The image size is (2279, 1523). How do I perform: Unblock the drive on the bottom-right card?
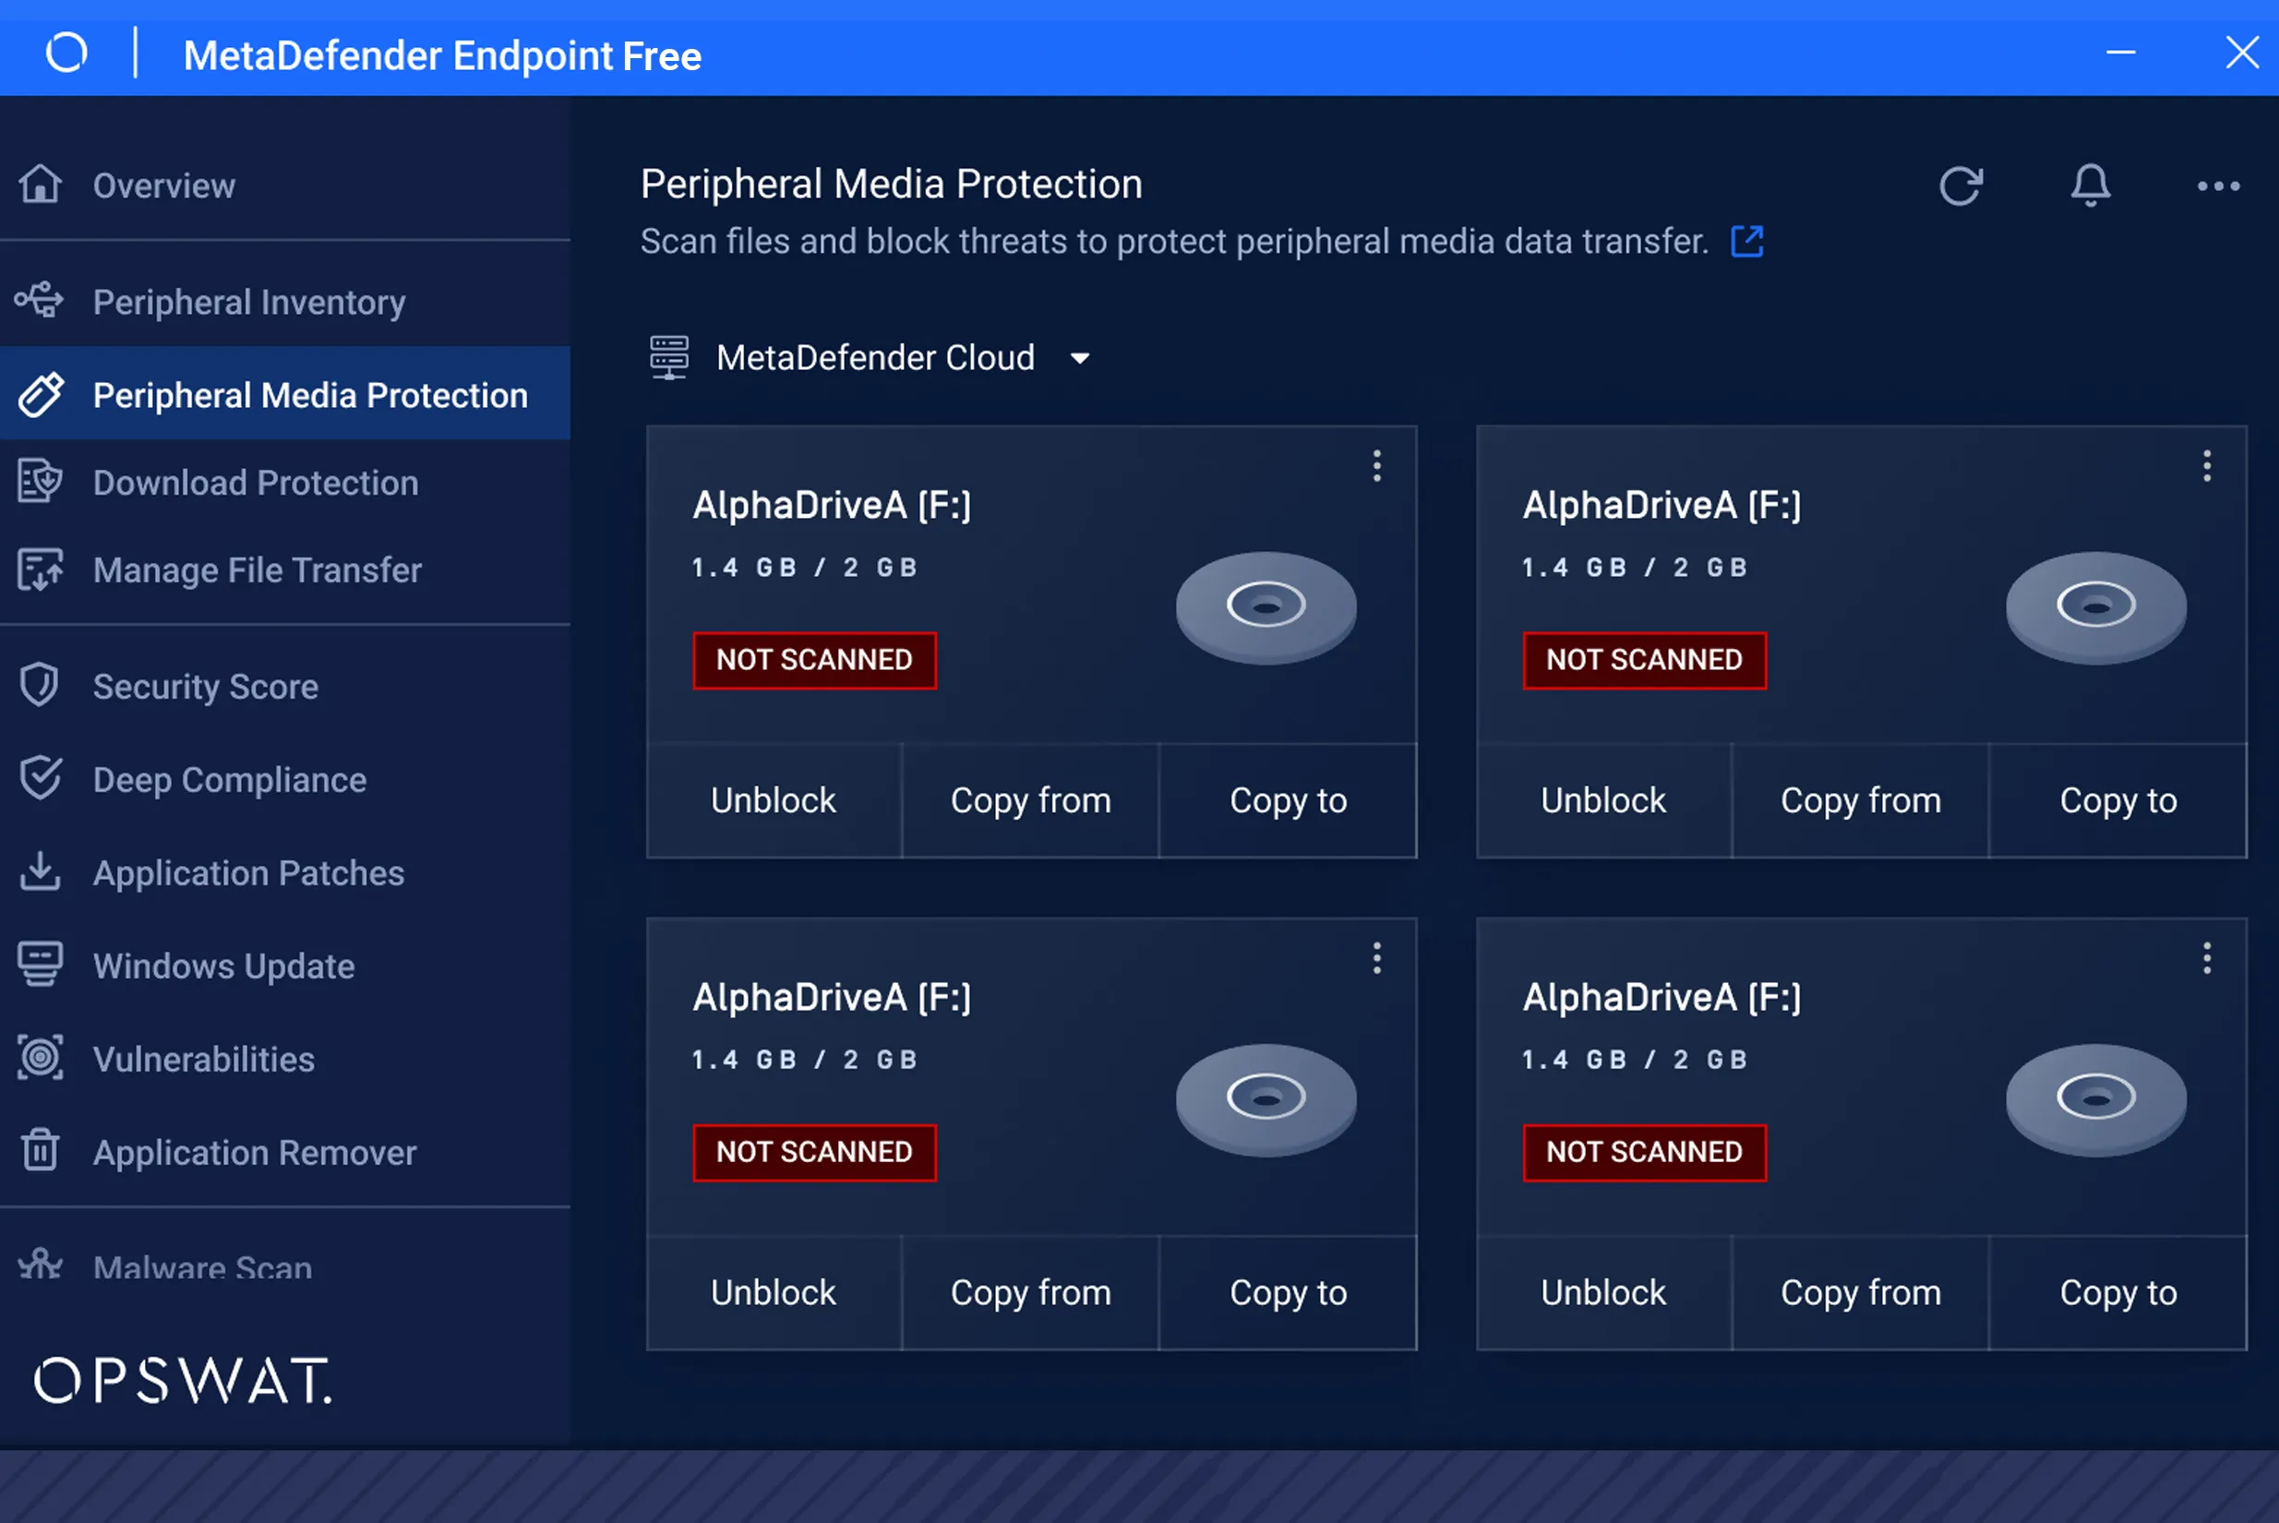pos(1604,1293)
